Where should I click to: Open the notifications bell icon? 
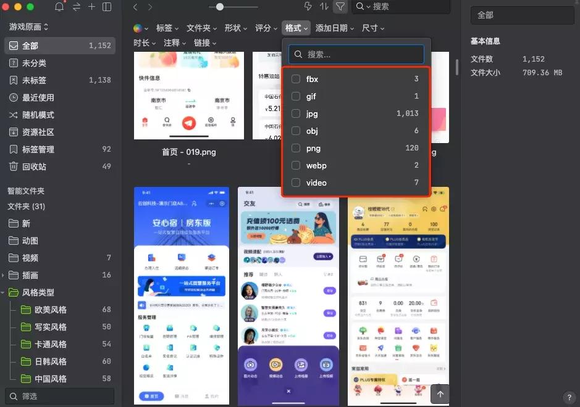(x=59, y=7)
